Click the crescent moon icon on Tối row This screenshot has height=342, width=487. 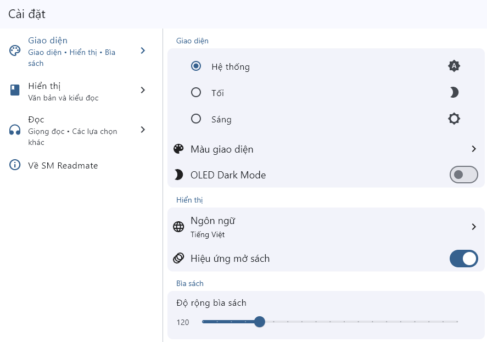454,93
